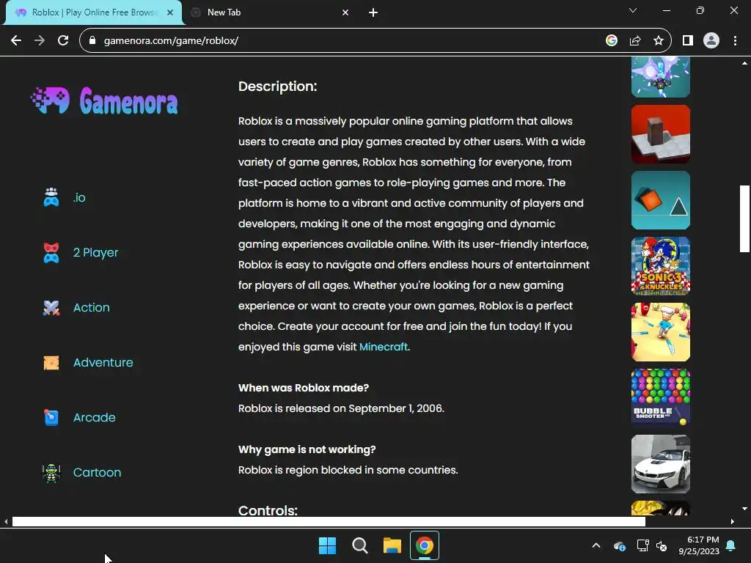Viewport: 751px width, 563px height.
Task: Open the .io games category icon
Action: (x=51, y=197)
